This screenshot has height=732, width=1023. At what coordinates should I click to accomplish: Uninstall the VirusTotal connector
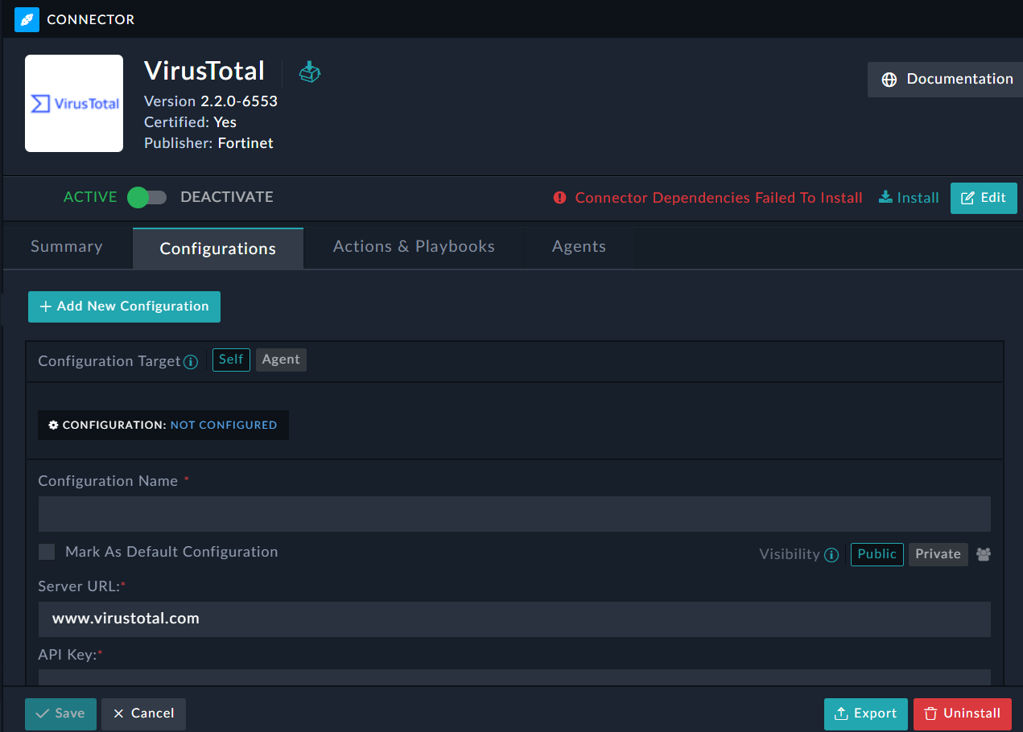963,713
